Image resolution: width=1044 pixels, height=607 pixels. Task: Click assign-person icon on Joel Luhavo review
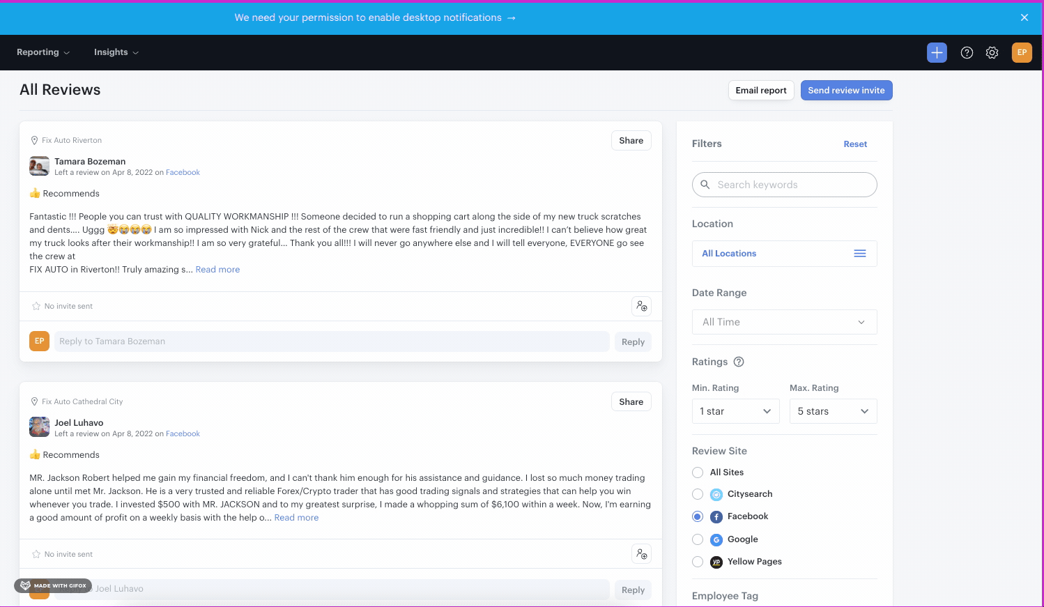pyautogui.click(x=641, y=554)
